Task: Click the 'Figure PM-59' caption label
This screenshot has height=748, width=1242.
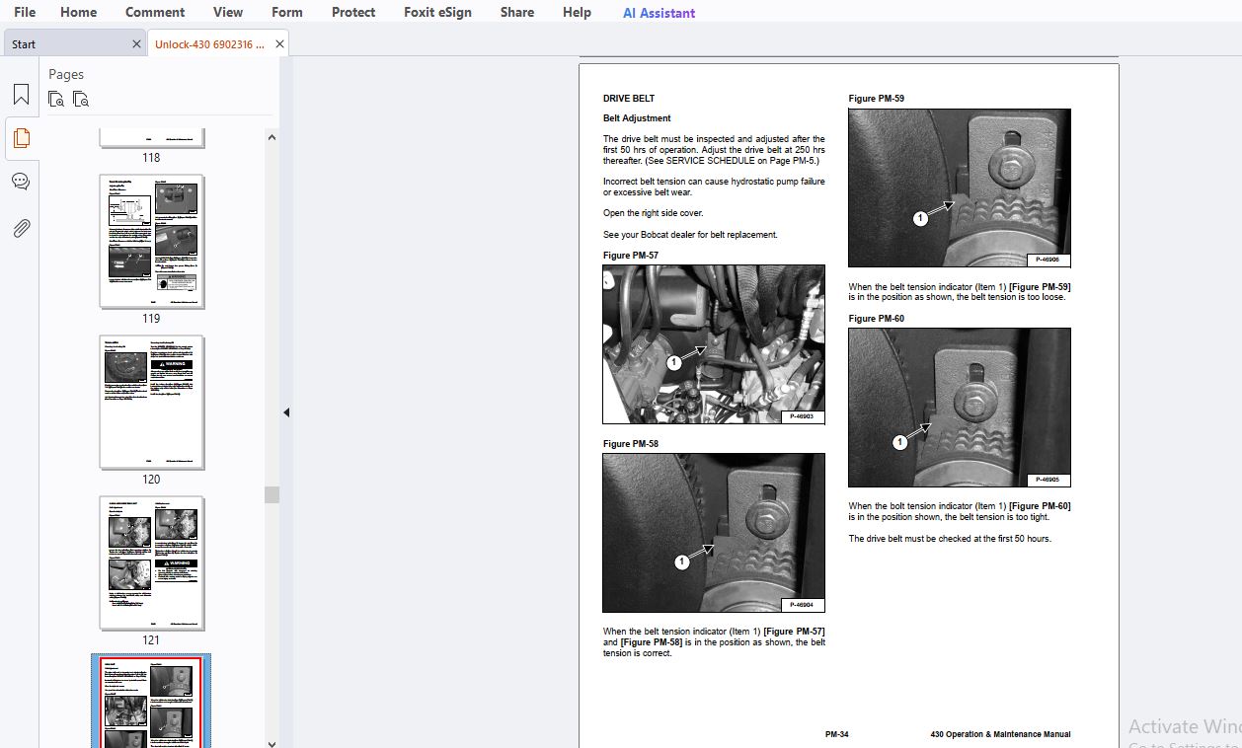Action: point(877,99)
